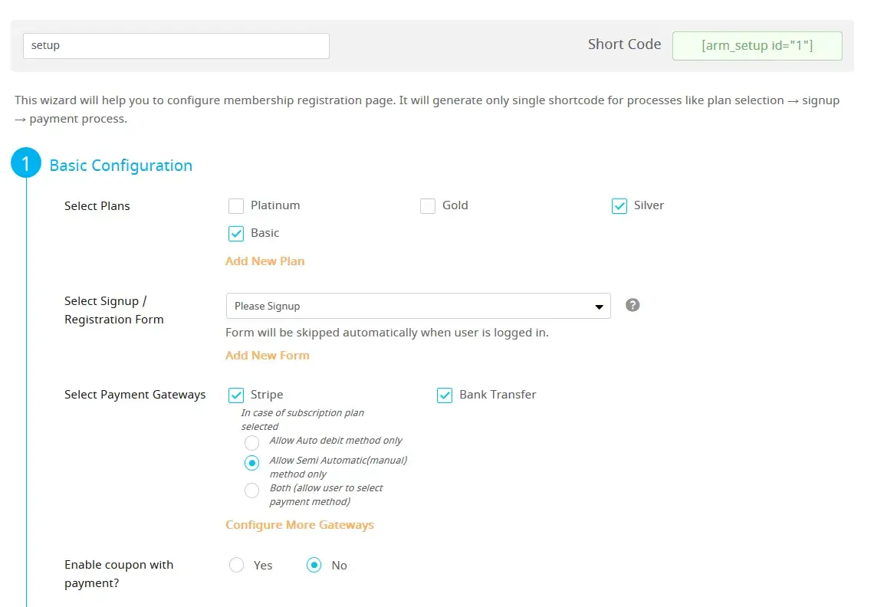
Task: Select No for coupon with payment
Action: 314,565
